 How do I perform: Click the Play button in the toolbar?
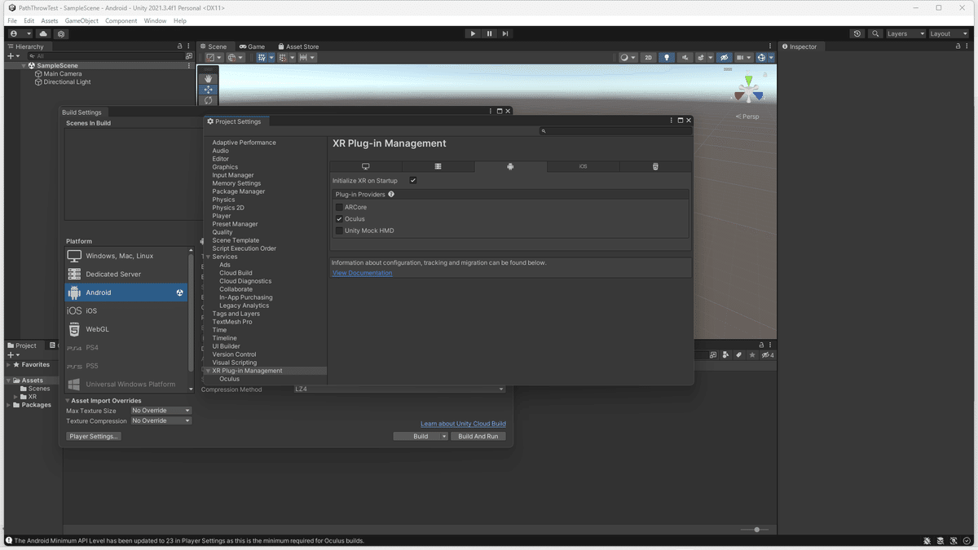(x=473, y=33)
